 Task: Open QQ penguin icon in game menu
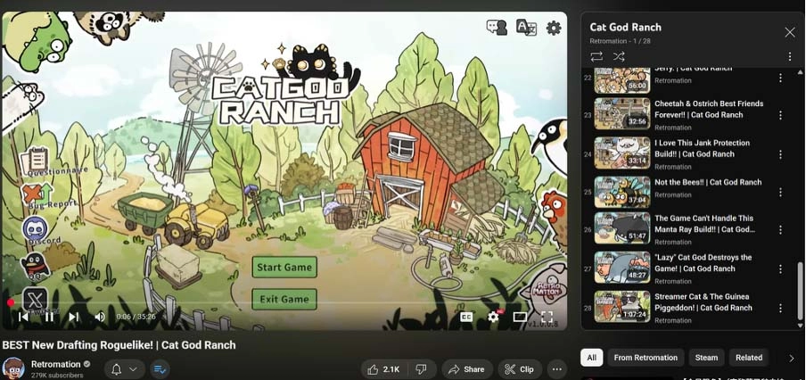pyautogui.click(x=35, y=264)
